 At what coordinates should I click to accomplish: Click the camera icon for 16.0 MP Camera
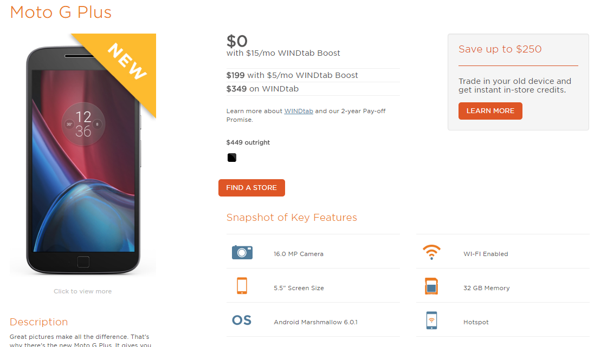point(242,252)
